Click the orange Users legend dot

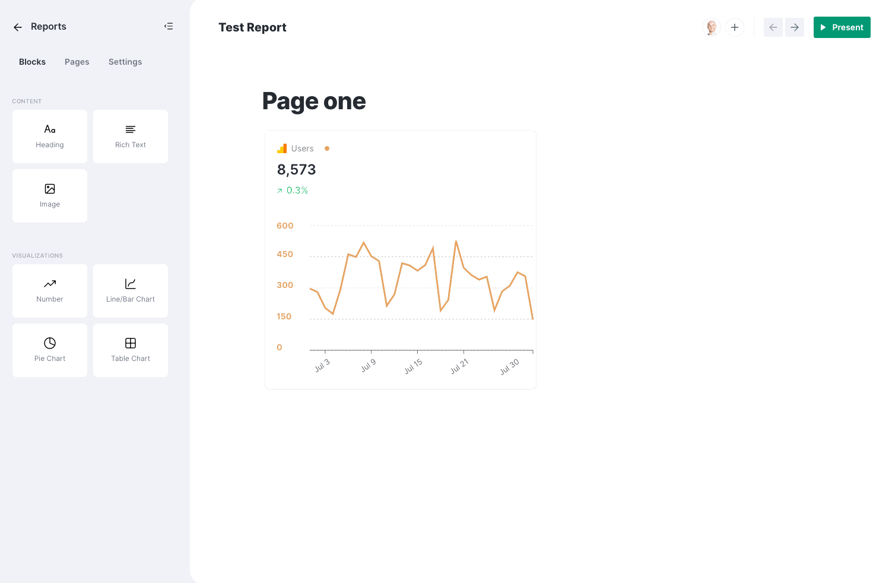click(327, 148)
